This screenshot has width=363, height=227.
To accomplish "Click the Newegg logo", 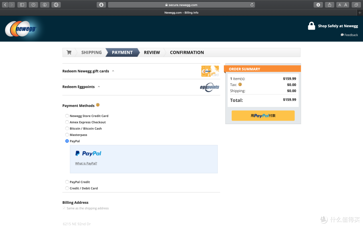I will click(21, 29).
